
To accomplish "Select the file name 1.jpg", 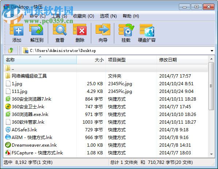I will (17, 84).
